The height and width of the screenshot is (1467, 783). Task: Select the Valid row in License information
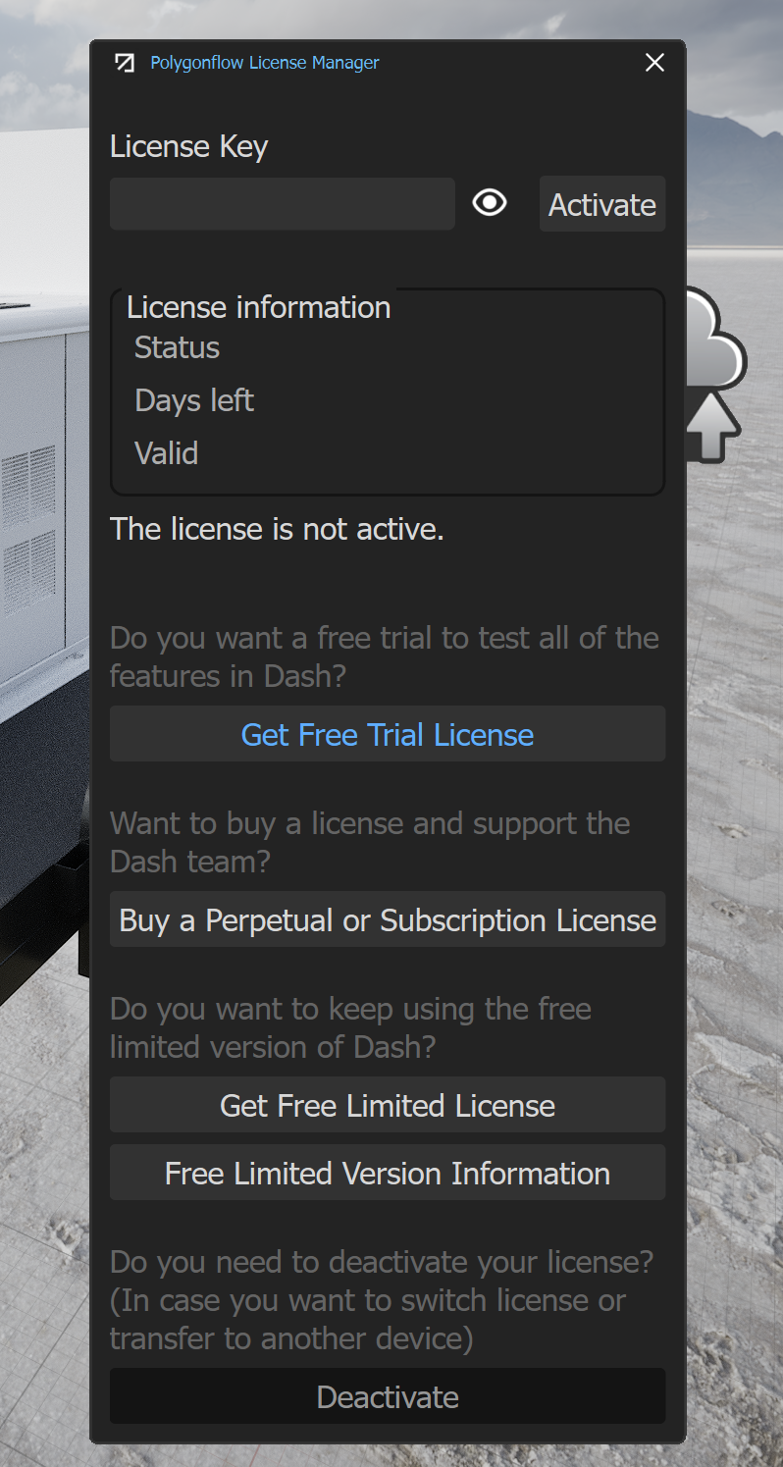[x=166, y=453]
